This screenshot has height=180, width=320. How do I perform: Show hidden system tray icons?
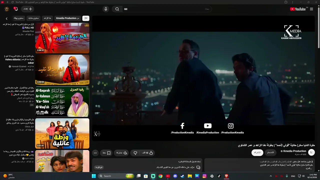point(270,176)
